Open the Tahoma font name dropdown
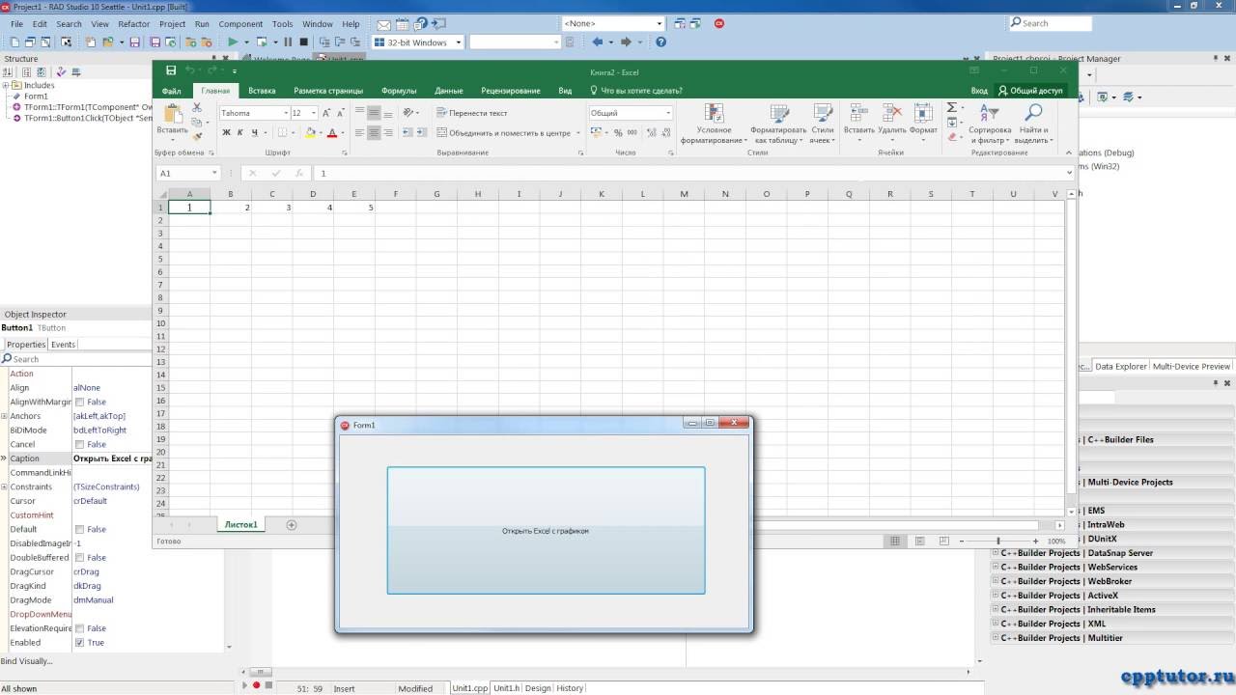The width and height of the screenshot is (1236, 695). coord(285,113)
